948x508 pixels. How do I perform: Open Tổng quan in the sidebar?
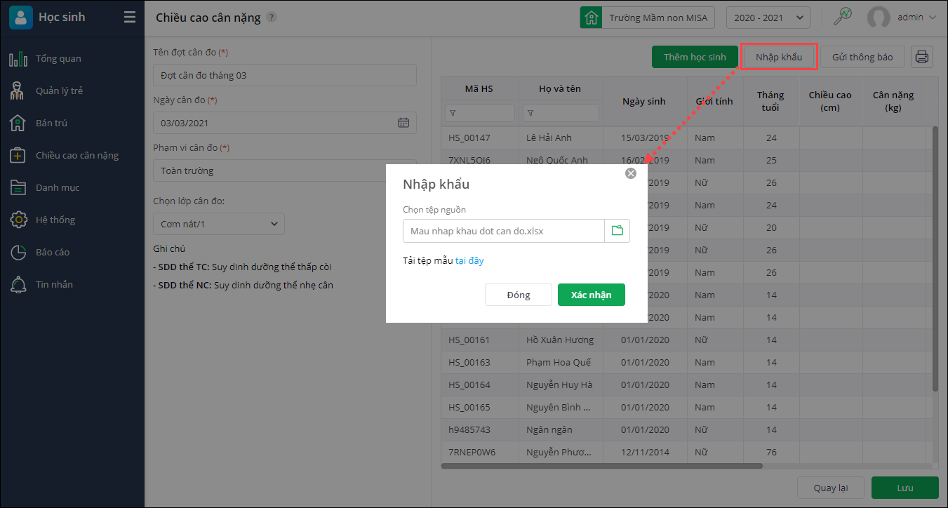pyautogui.click(x=58, y=59)
